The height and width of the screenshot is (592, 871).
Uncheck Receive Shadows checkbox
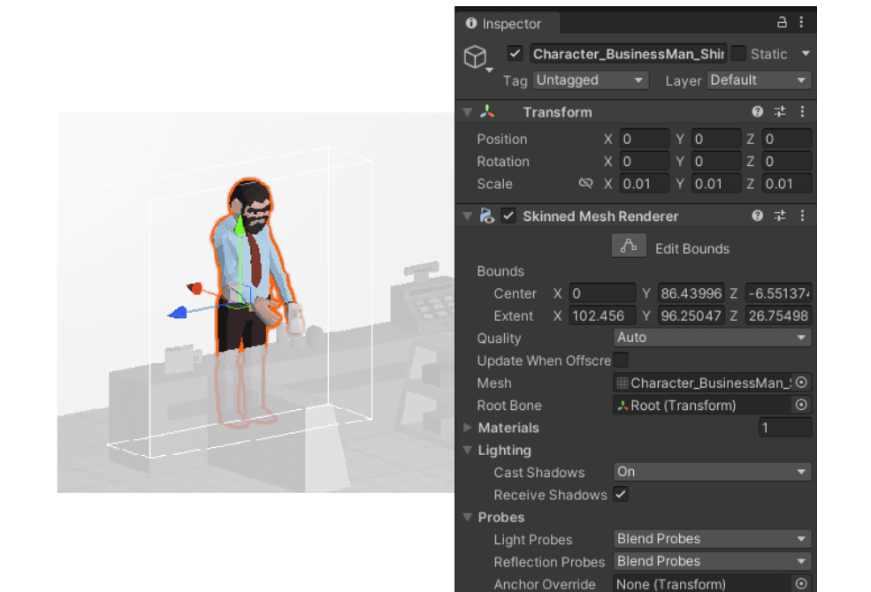click(x=622, y=495)
